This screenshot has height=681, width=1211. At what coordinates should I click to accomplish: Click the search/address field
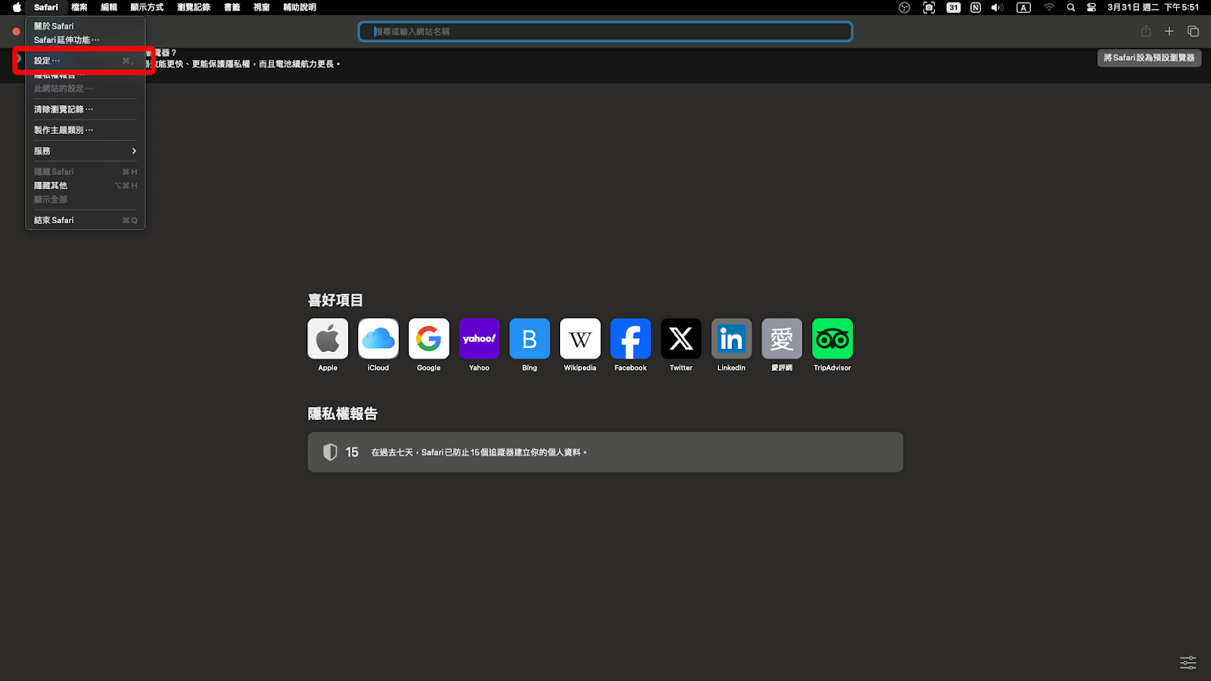click(605, 31)
